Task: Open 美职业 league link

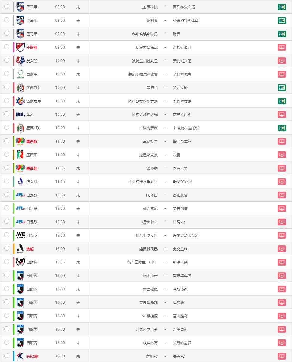Action: point(32,47)
